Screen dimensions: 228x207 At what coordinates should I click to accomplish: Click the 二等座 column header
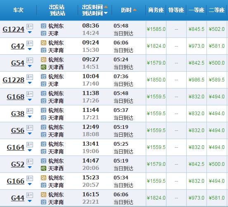tap(217, 10)
